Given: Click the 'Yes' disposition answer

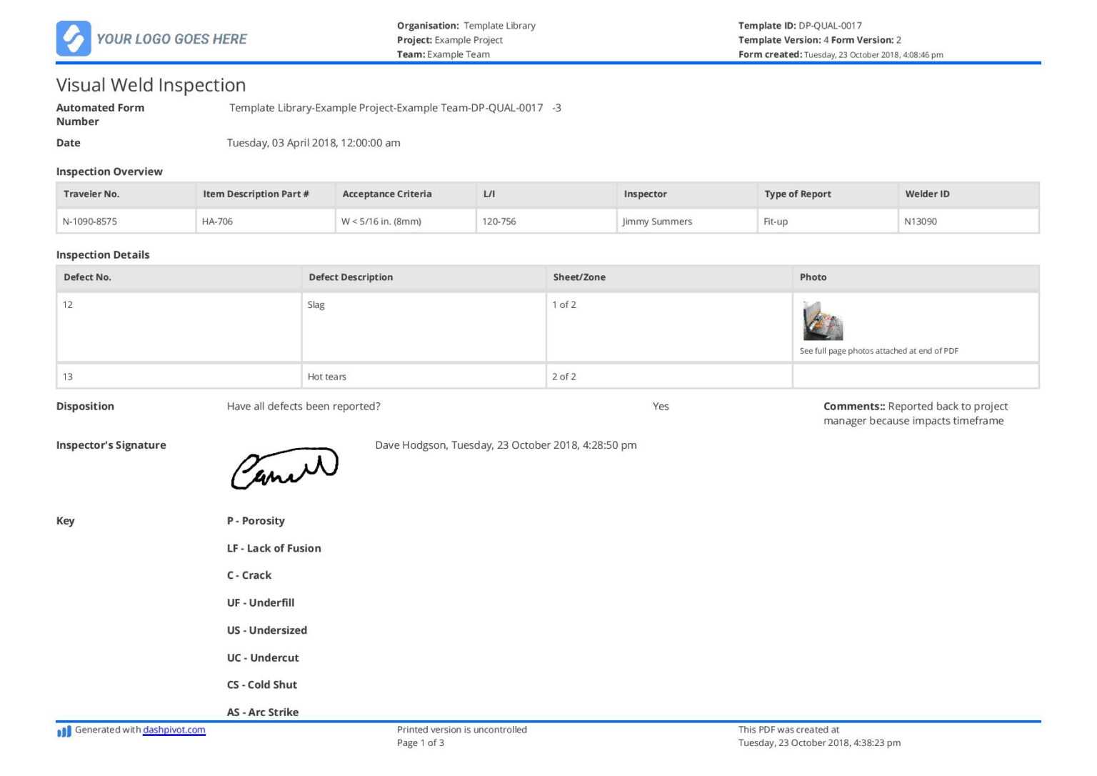Looking at the screenshot, I should coord(661,406).
